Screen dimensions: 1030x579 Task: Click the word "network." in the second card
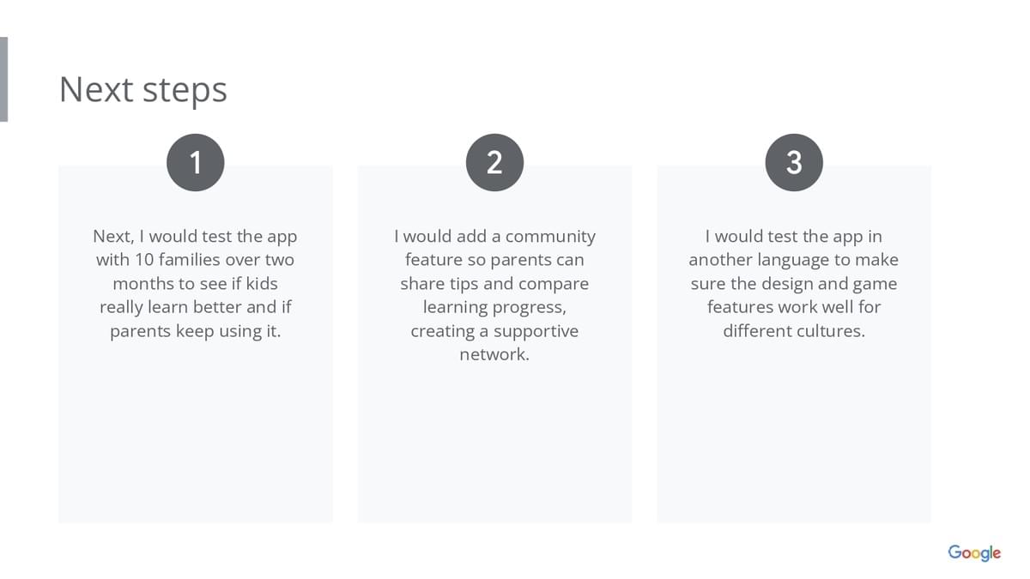coord(494,354)
